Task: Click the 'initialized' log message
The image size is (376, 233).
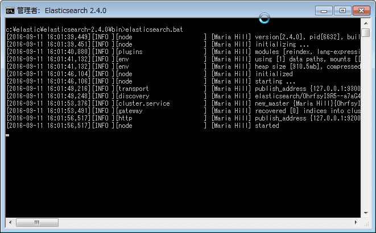Action: (x=274, y=74)
